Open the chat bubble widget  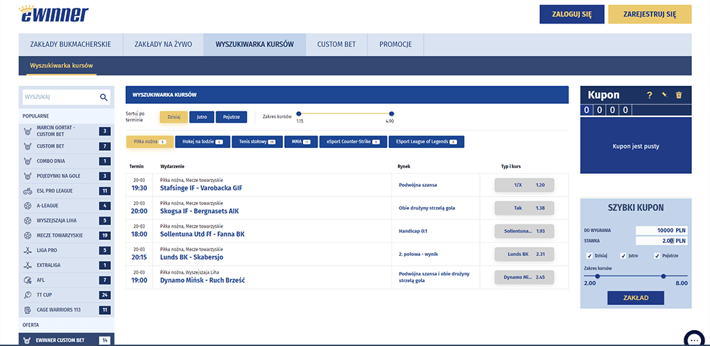coord(693,339)
